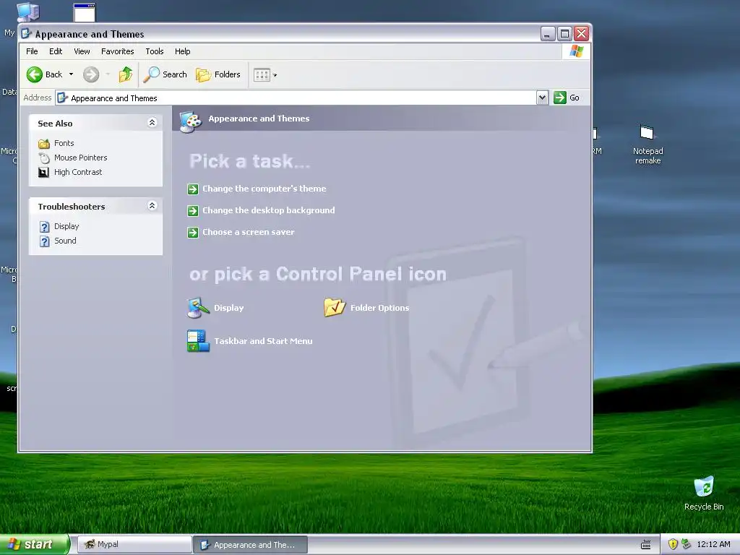
Task: Click Appearance and Themes taskbar button
Action: pyautogui.click(x=251, y=545)
